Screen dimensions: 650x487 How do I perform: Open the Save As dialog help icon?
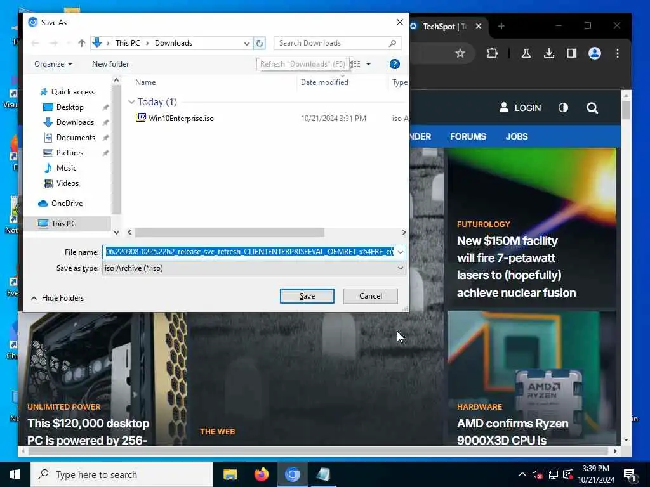click(395, 64)
